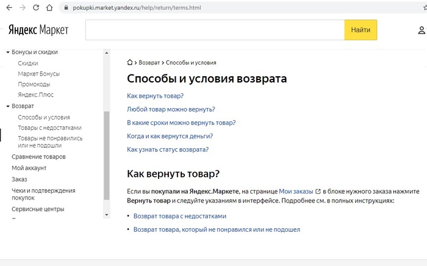Viewport: 427px width, 266px height.
Task: Click the sidebar scroll up arrow
Action: click(107, 53)
